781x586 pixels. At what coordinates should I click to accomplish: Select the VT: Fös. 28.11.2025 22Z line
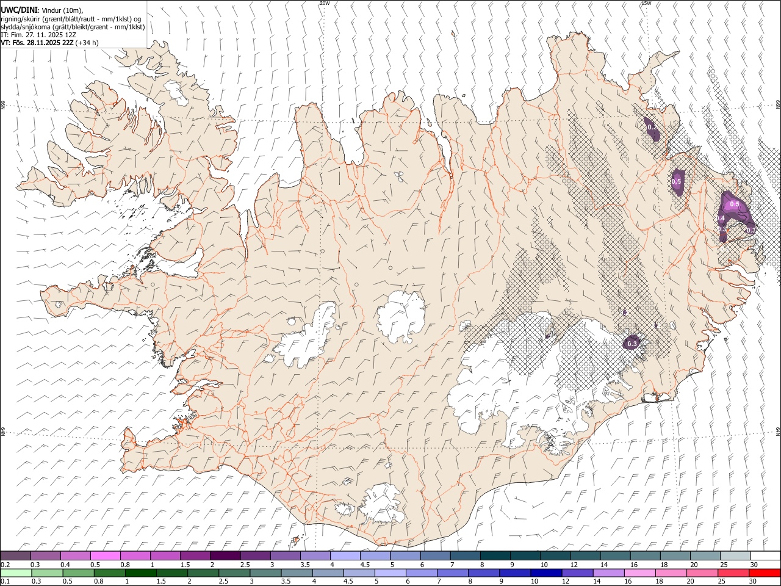pos(50,43)
